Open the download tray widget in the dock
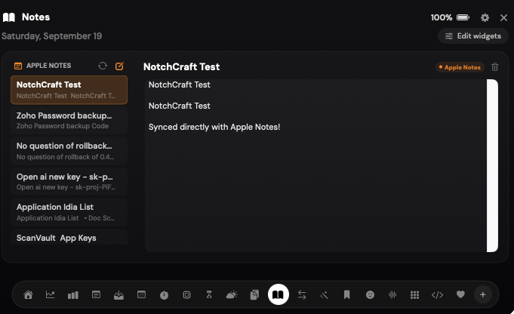The image size is (514, 314). (x=118, y=295)
